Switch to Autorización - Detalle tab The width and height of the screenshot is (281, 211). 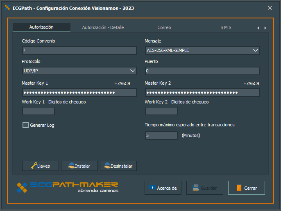(103, 27)
